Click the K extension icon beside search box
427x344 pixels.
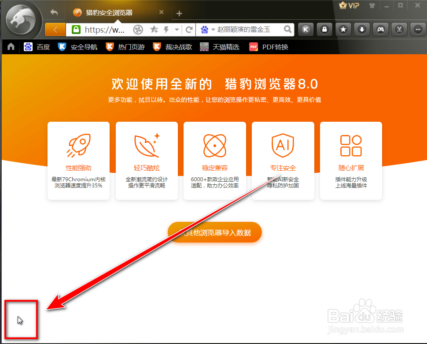(306, 29)
